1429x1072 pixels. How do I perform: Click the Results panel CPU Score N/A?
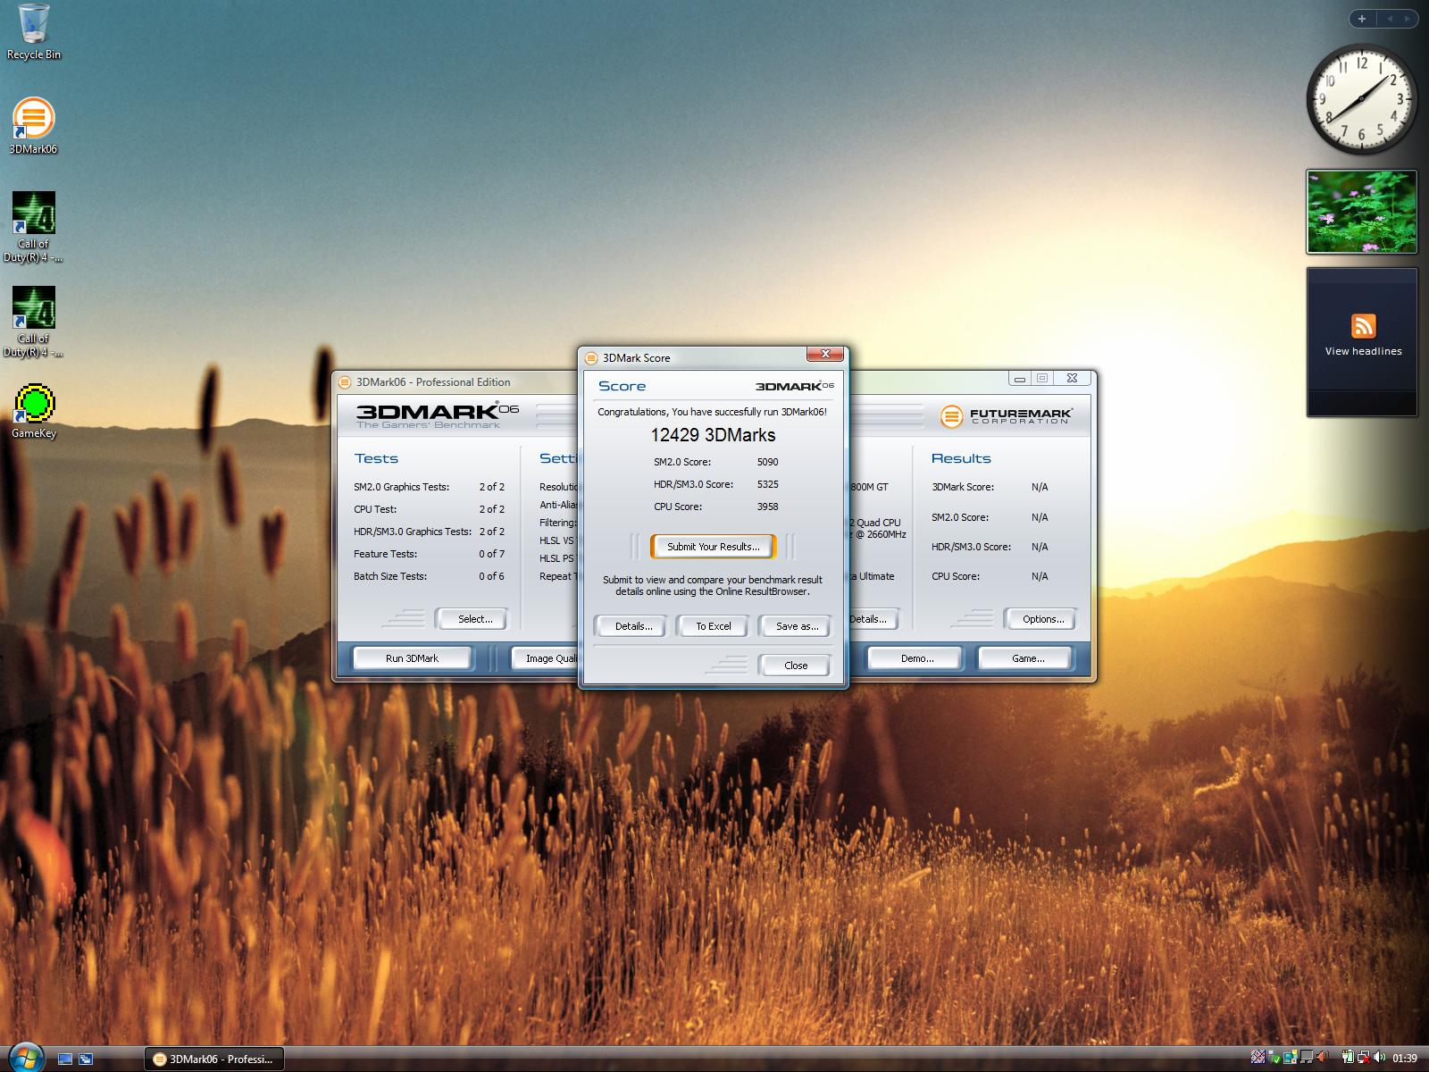[x=1040, y=576]
